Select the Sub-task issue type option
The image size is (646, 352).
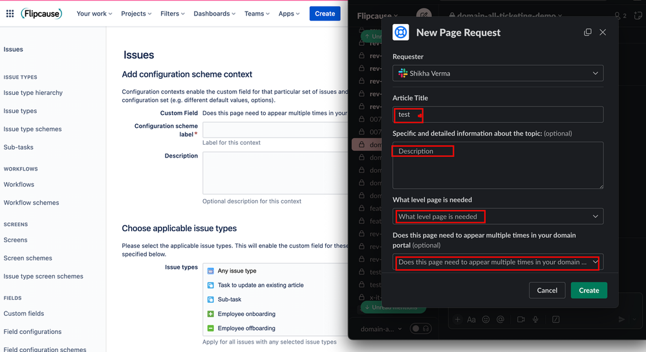[230, 299]
